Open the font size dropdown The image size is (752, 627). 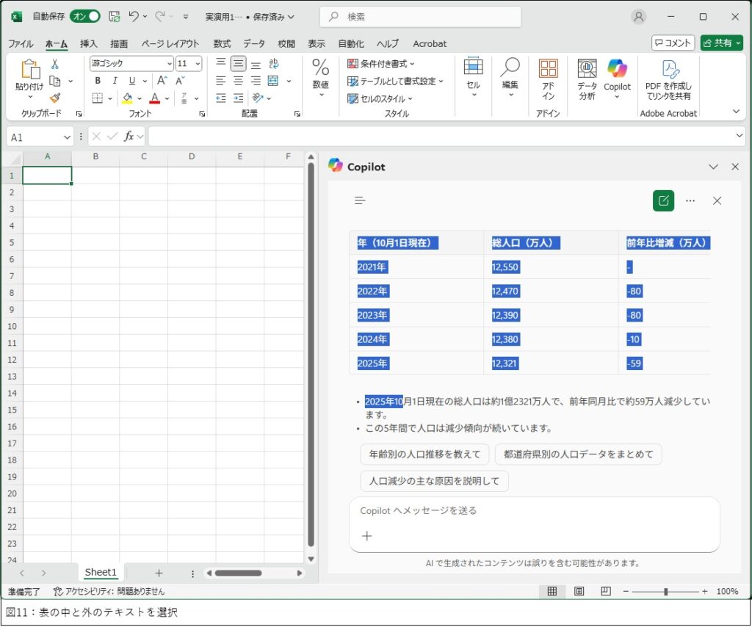198,64
